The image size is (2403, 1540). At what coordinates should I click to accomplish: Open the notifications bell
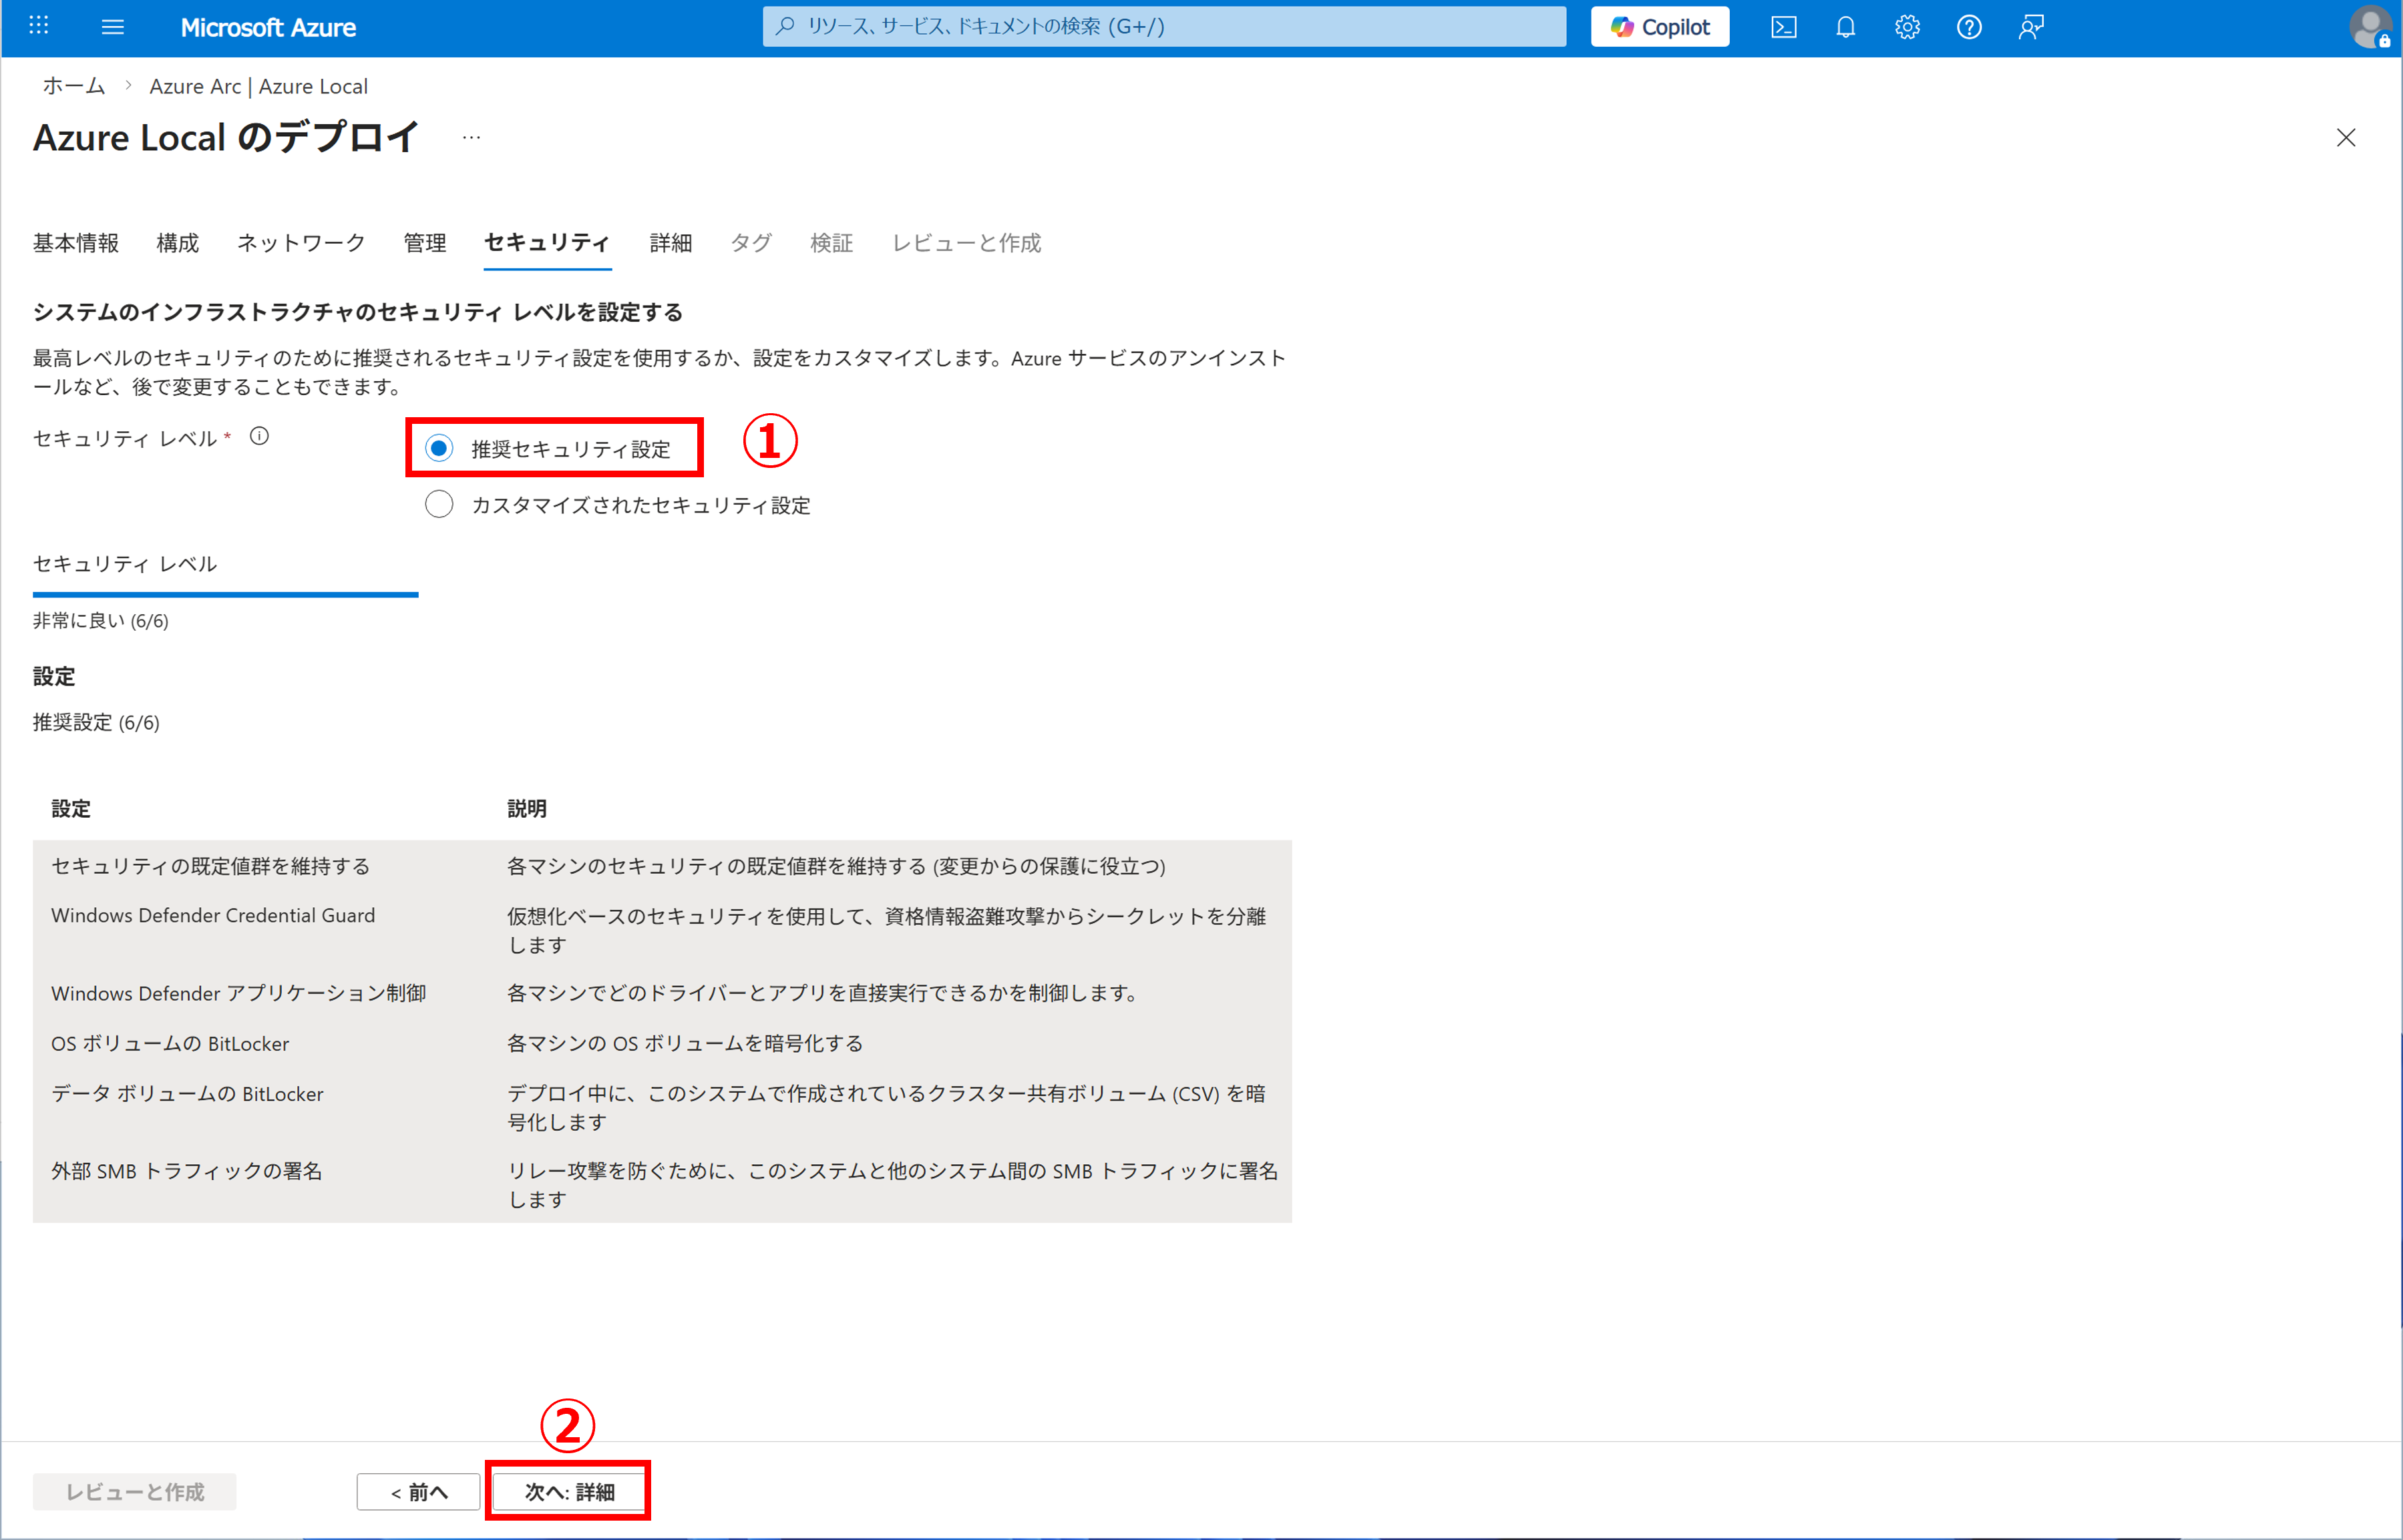pyautogui.click(x=1845, y=27)
